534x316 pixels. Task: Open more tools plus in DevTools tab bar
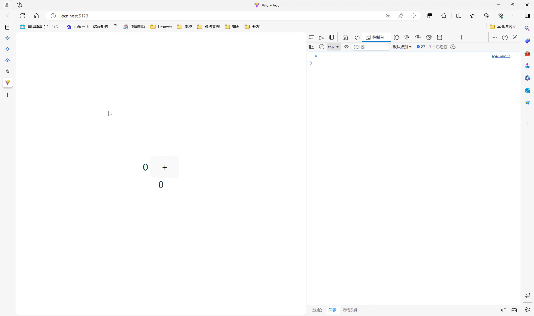click(x=462, y=37)
